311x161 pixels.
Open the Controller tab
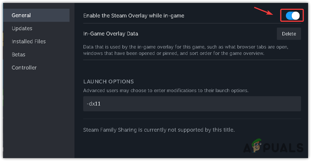(24, 68)
